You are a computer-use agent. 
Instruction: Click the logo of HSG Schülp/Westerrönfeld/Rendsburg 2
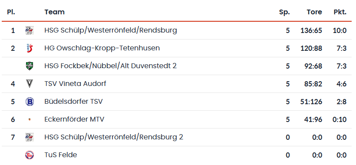click(29, 137)
